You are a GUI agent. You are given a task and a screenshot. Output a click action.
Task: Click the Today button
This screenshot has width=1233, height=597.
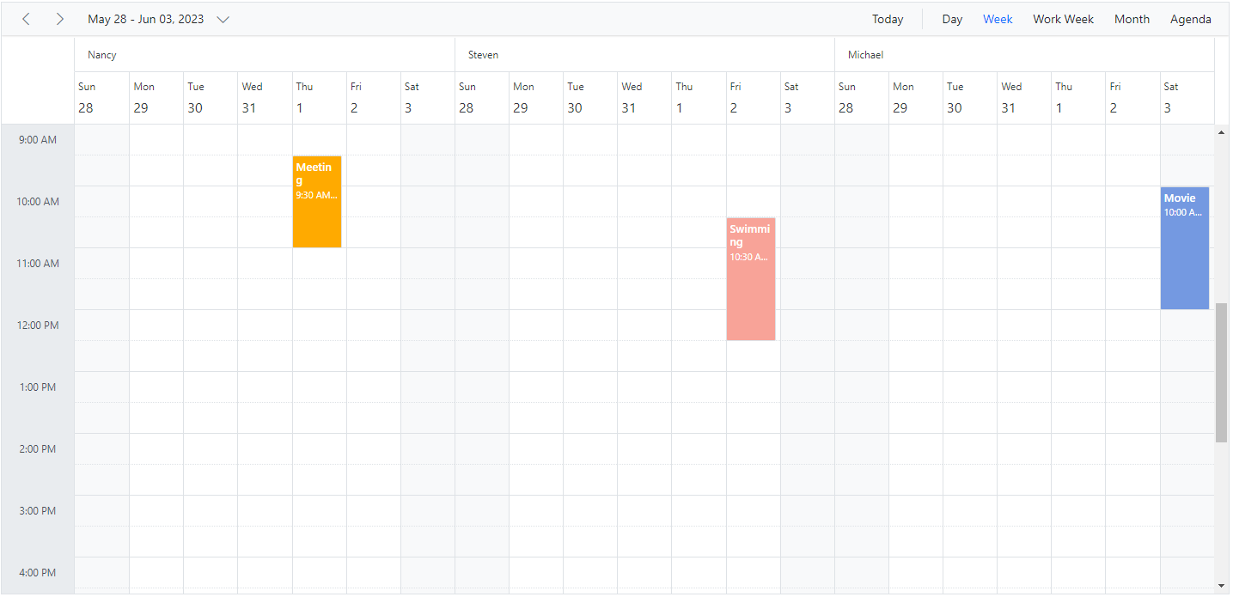pos(887,19)
